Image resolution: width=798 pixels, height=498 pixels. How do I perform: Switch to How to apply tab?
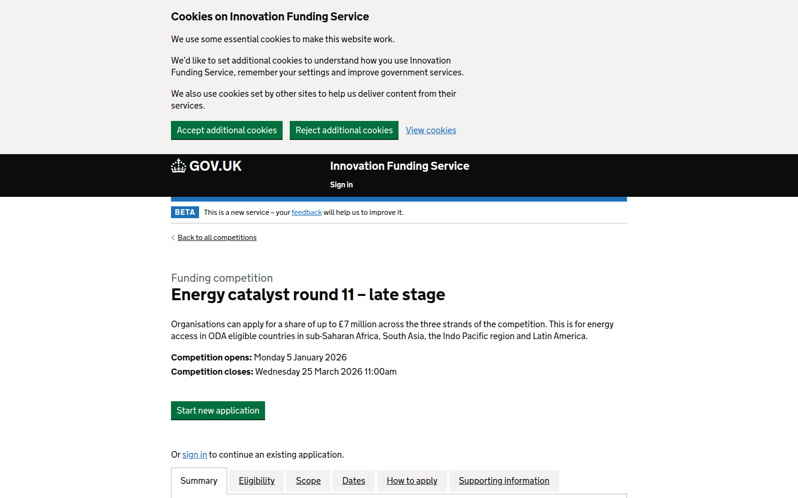[412, 481]
